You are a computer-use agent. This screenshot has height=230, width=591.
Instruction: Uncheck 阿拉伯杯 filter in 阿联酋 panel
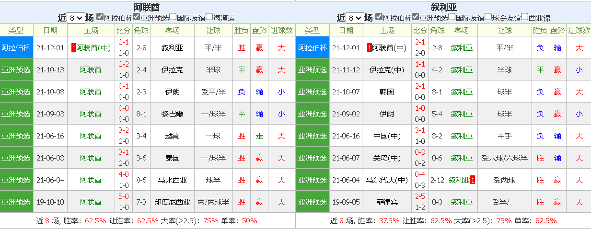(x=100, y=17)
